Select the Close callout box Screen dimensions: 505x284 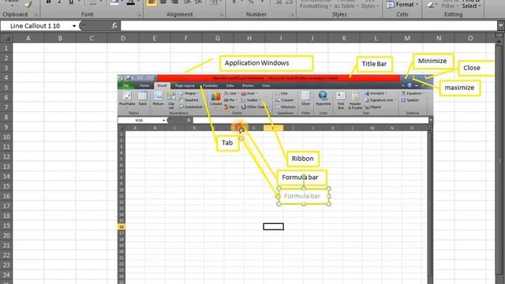477,68
